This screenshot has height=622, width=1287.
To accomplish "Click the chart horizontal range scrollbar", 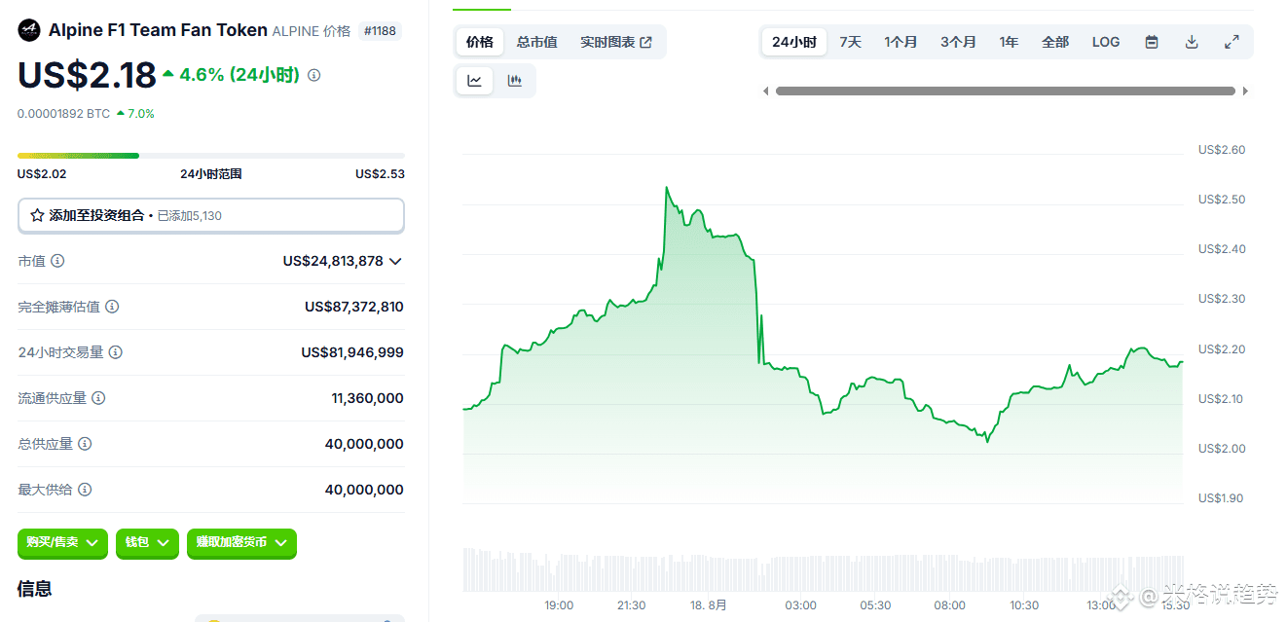I will 1006,91.
